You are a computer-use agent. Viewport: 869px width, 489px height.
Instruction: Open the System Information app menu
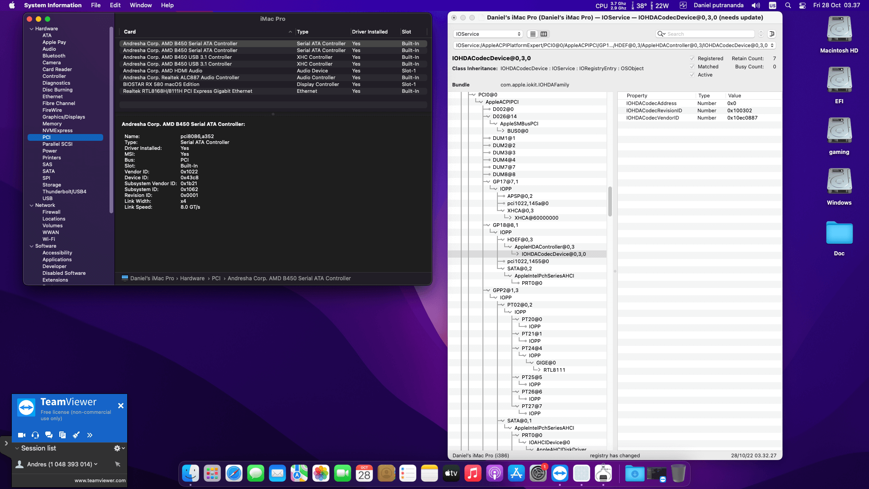click(53, 5)
